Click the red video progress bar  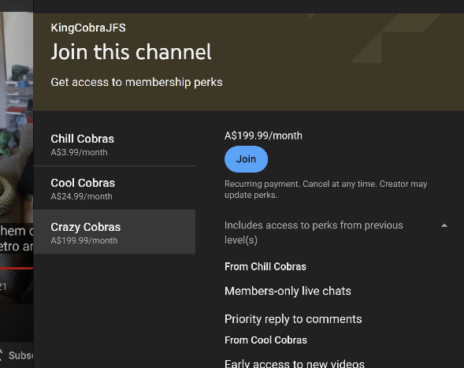click(17, 268)
